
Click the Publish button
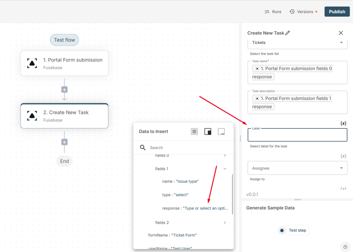click(337, 12)
